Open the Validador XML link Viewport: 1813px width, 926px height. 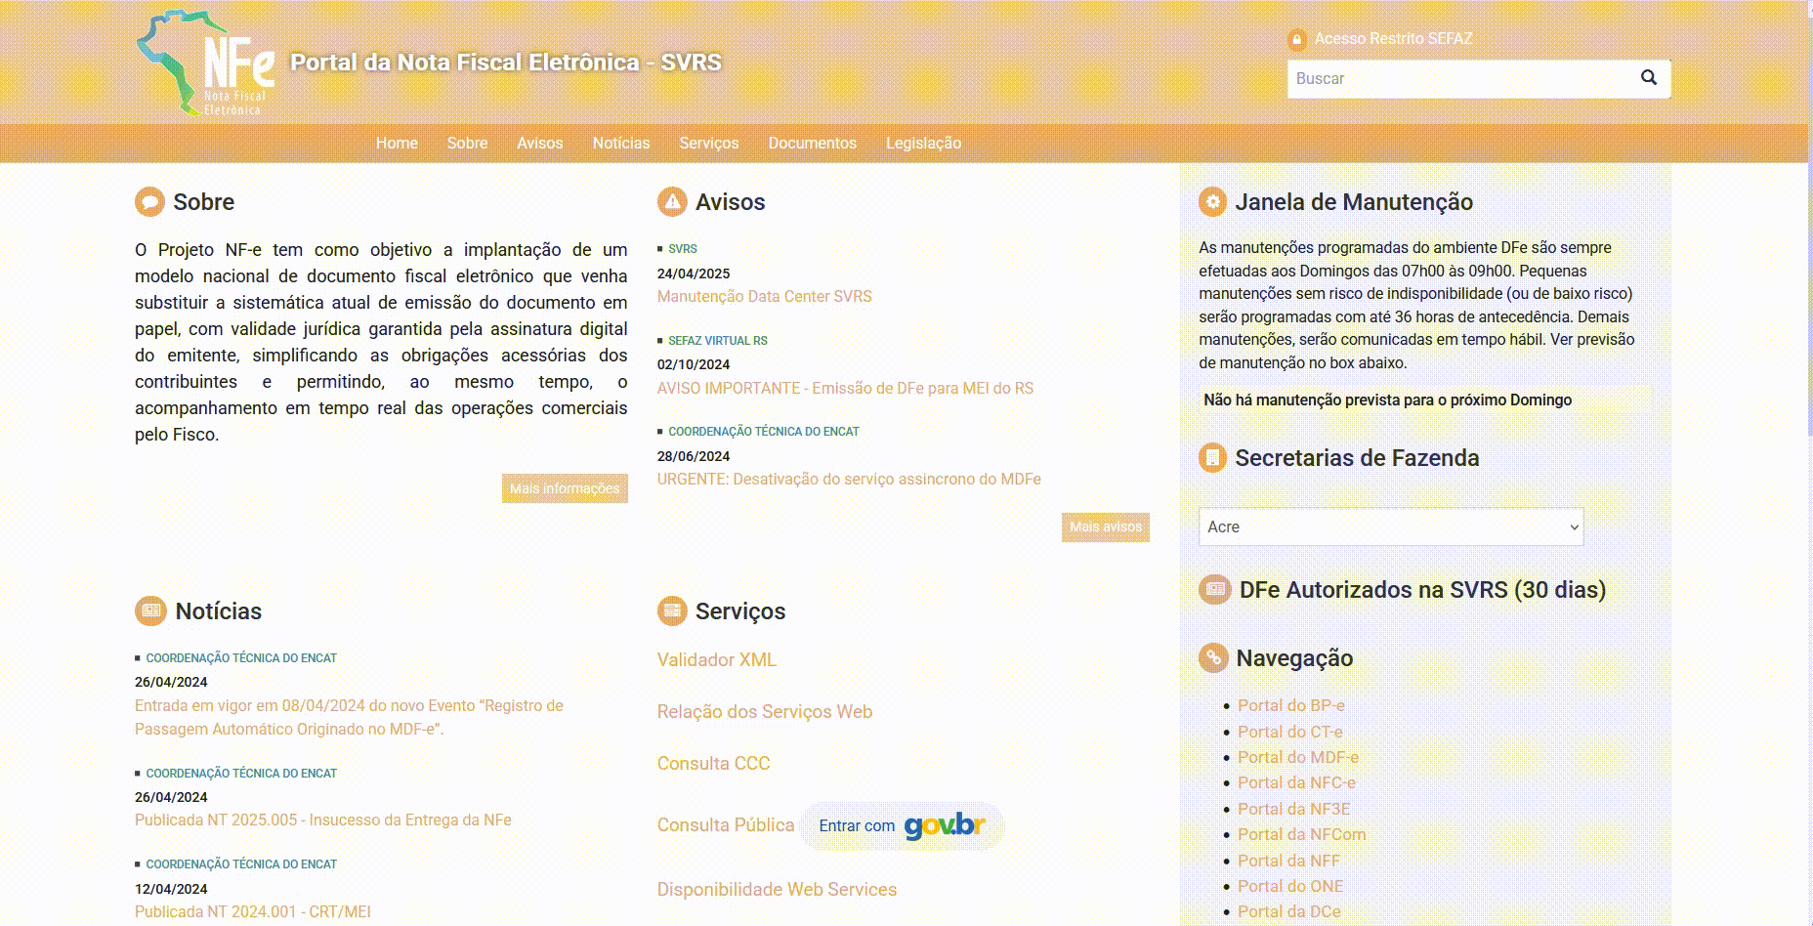pyautogui.click(x=716, y=660)
